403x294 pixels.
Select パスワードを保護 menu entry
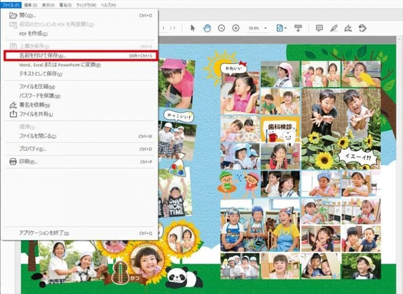point(80,96)
